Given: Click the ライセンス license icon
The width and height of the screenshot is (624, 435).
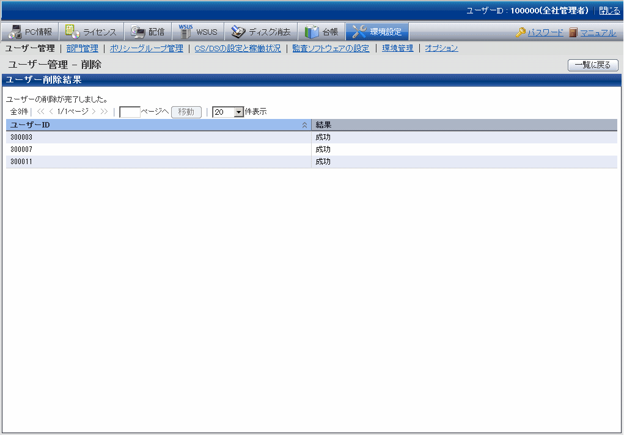Looking at the screenshot, I should 73,32.
